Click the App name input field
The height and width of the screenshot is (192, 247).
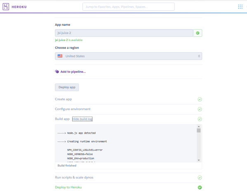click(124, 33)
